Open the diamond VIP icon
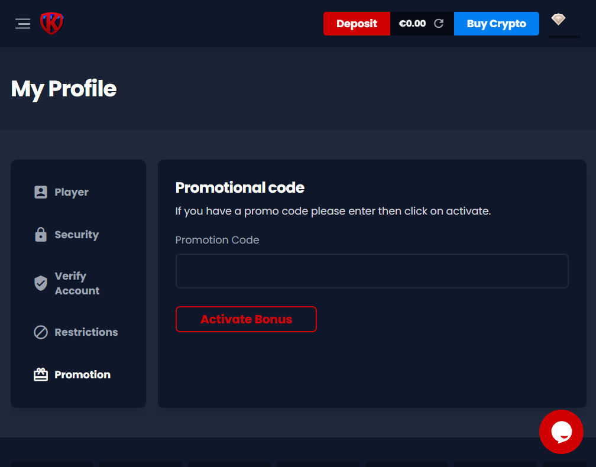Viewport: 596px width, 467px height. coord(558,20)
